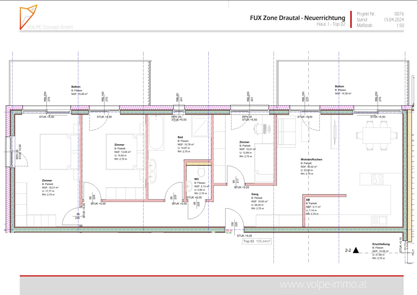The image size is (417, 295).
Task: Click the NGF: 13,65 m² value
Action: pos(123,152)
